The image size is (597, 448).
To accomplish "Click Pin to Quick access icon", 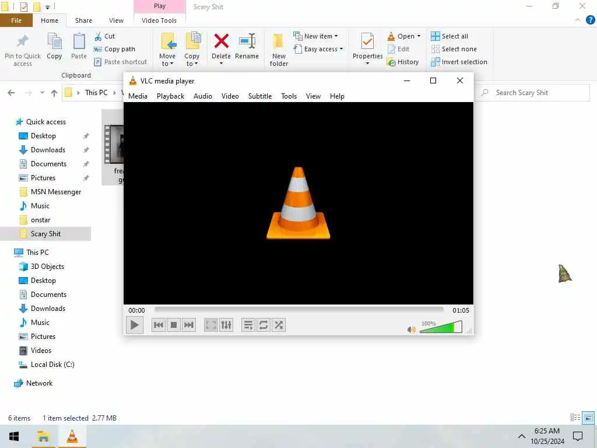I will [x=23, y=50].
